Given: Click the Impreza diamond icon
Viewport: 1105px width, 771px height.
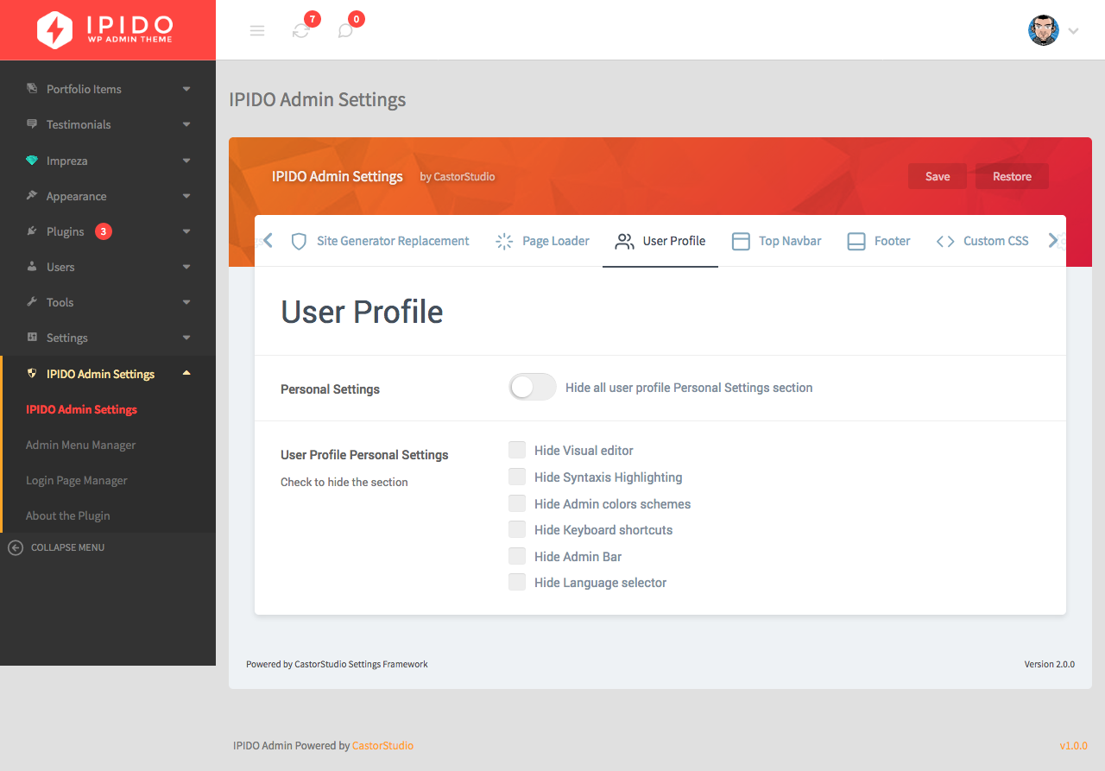Looking at the screenshot, I should 32,161.
